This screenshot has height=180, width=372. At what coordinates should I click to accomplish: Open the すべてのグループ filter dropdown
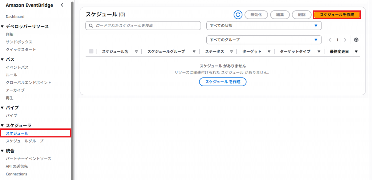coord(264,40)
